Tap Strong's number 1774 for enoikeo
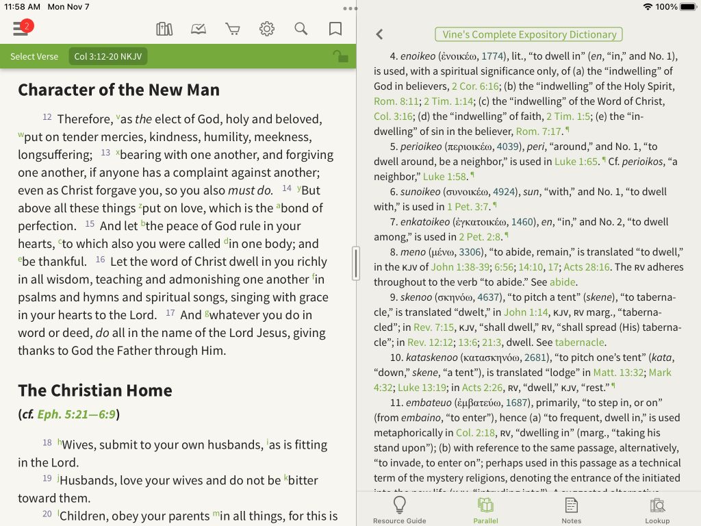Screen dimensions: 701x526 pos(493,56)
